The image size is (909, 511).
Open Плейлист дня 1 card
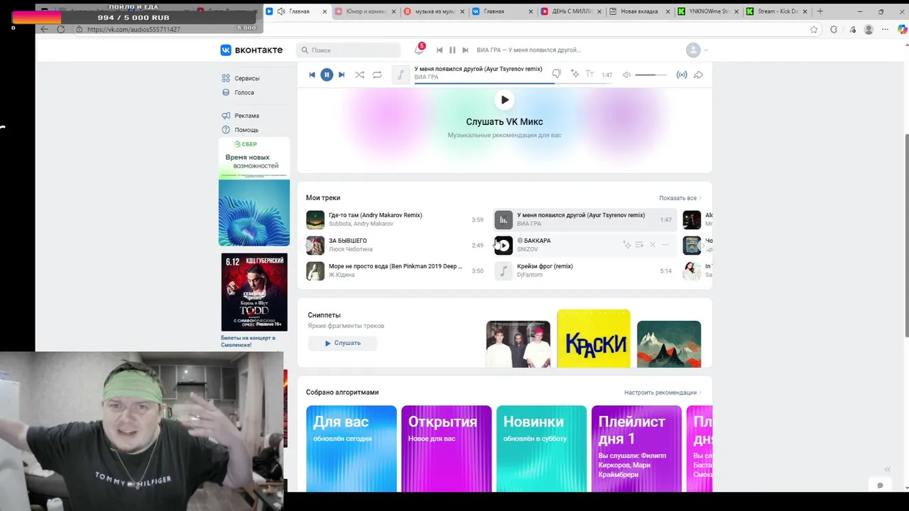click(x=637, y=449)
